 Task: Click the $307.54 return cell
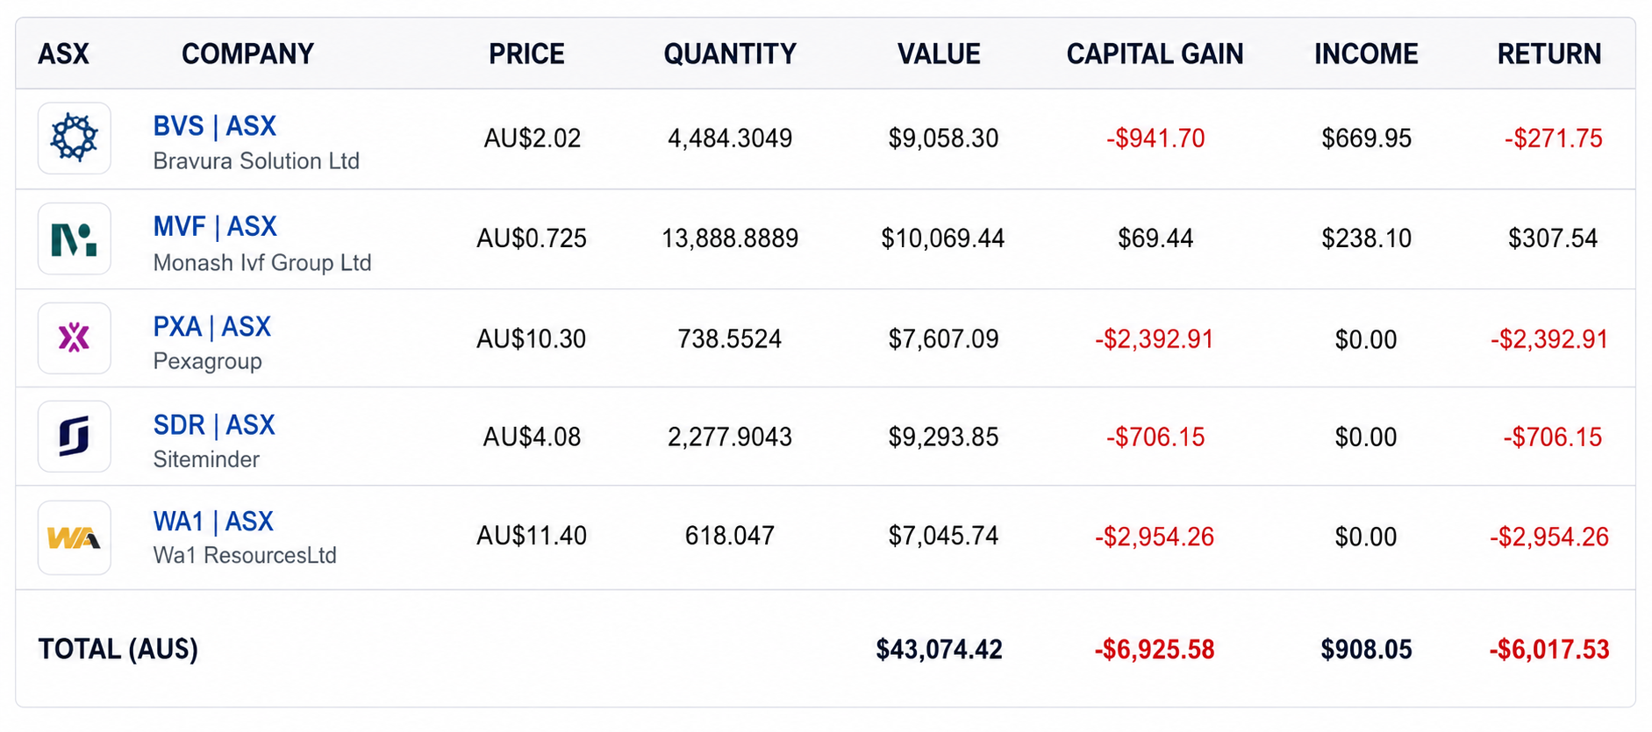(1553, 238)
